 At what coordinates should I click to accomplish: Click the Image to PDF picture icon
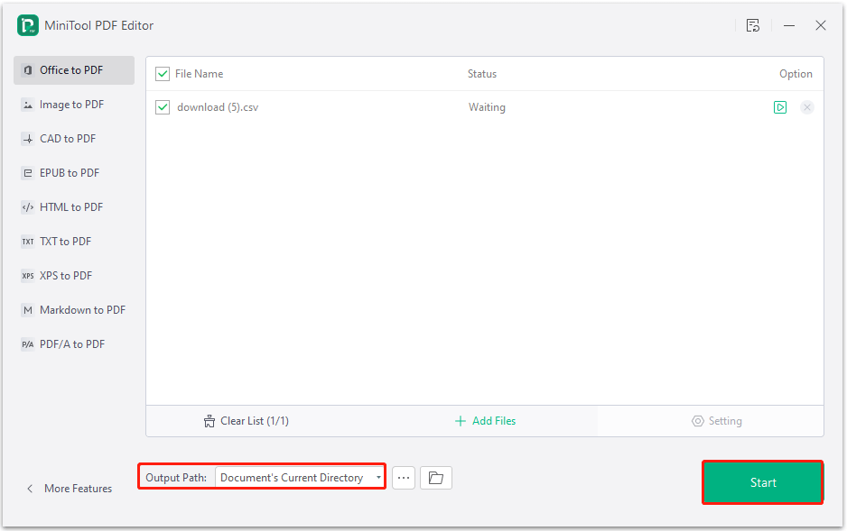[x=28, y=105]
